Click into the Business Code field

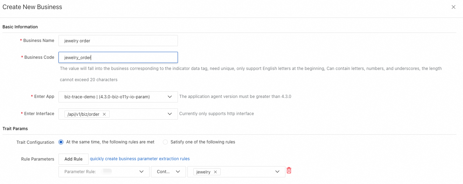pos(118,57)
